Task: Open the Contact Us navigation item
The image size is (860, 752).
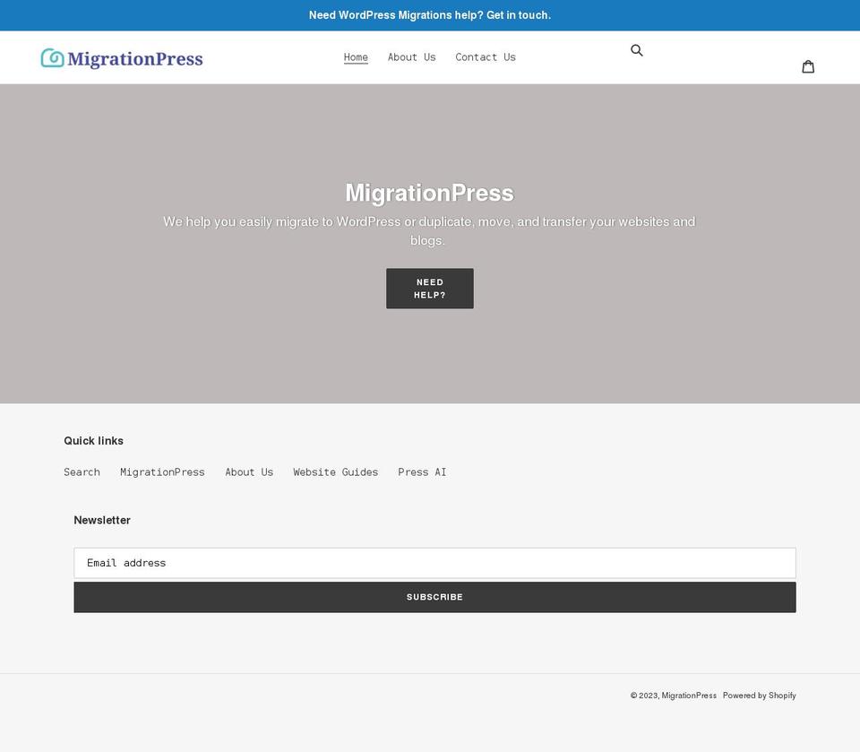Action: click(x=486, y=56)
